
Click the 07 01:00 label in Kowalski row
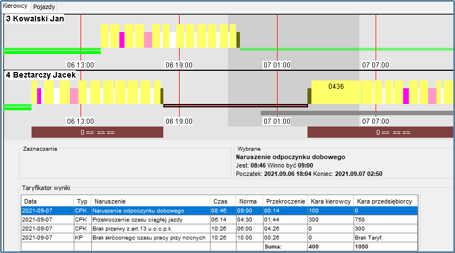(x=277, y=65)
